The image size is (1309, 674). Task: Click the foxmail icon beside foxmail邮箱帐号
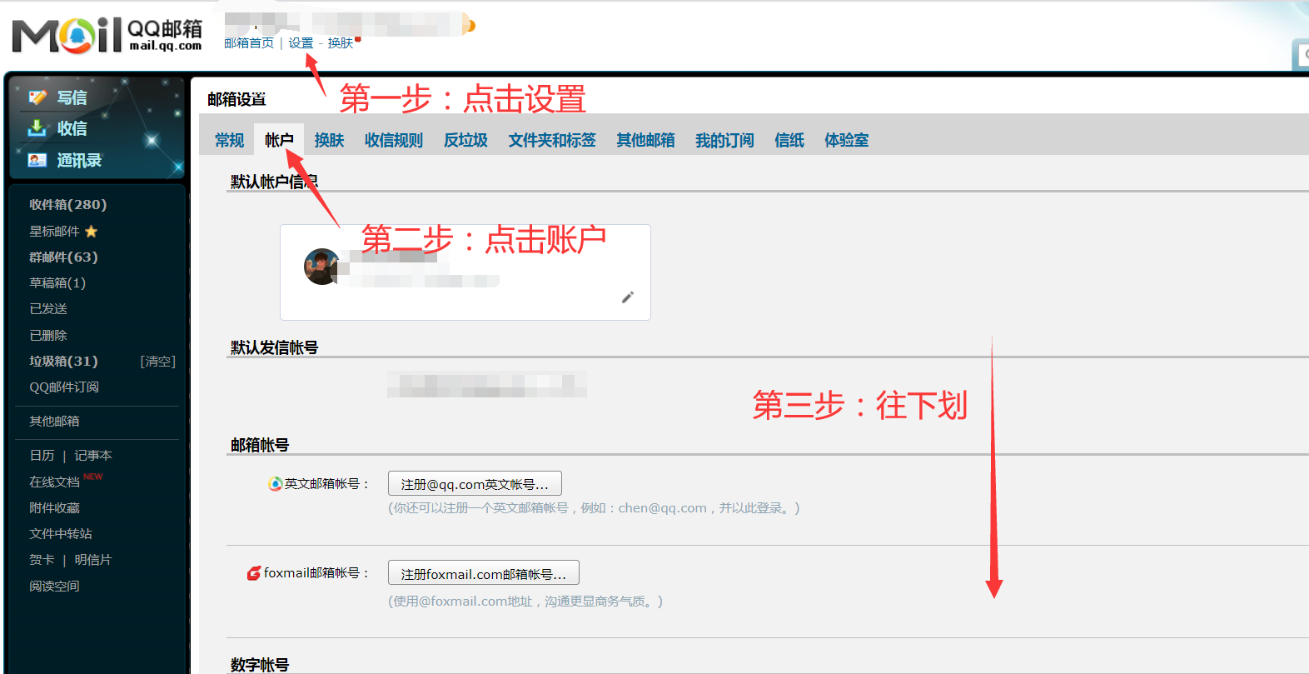[x=254, y=573]
